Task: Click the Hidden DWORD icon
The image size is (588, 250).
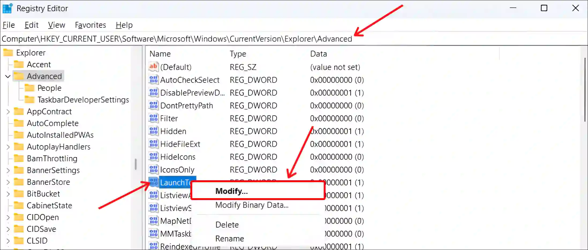Action: click(x=153, y=131)
